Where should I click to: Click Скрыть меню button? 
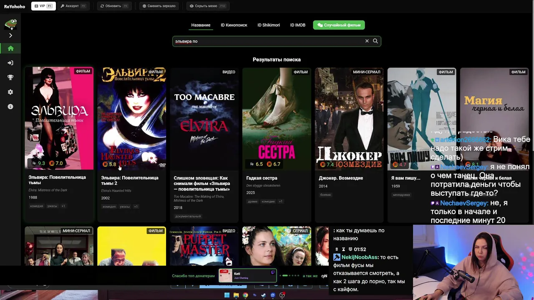207,6
